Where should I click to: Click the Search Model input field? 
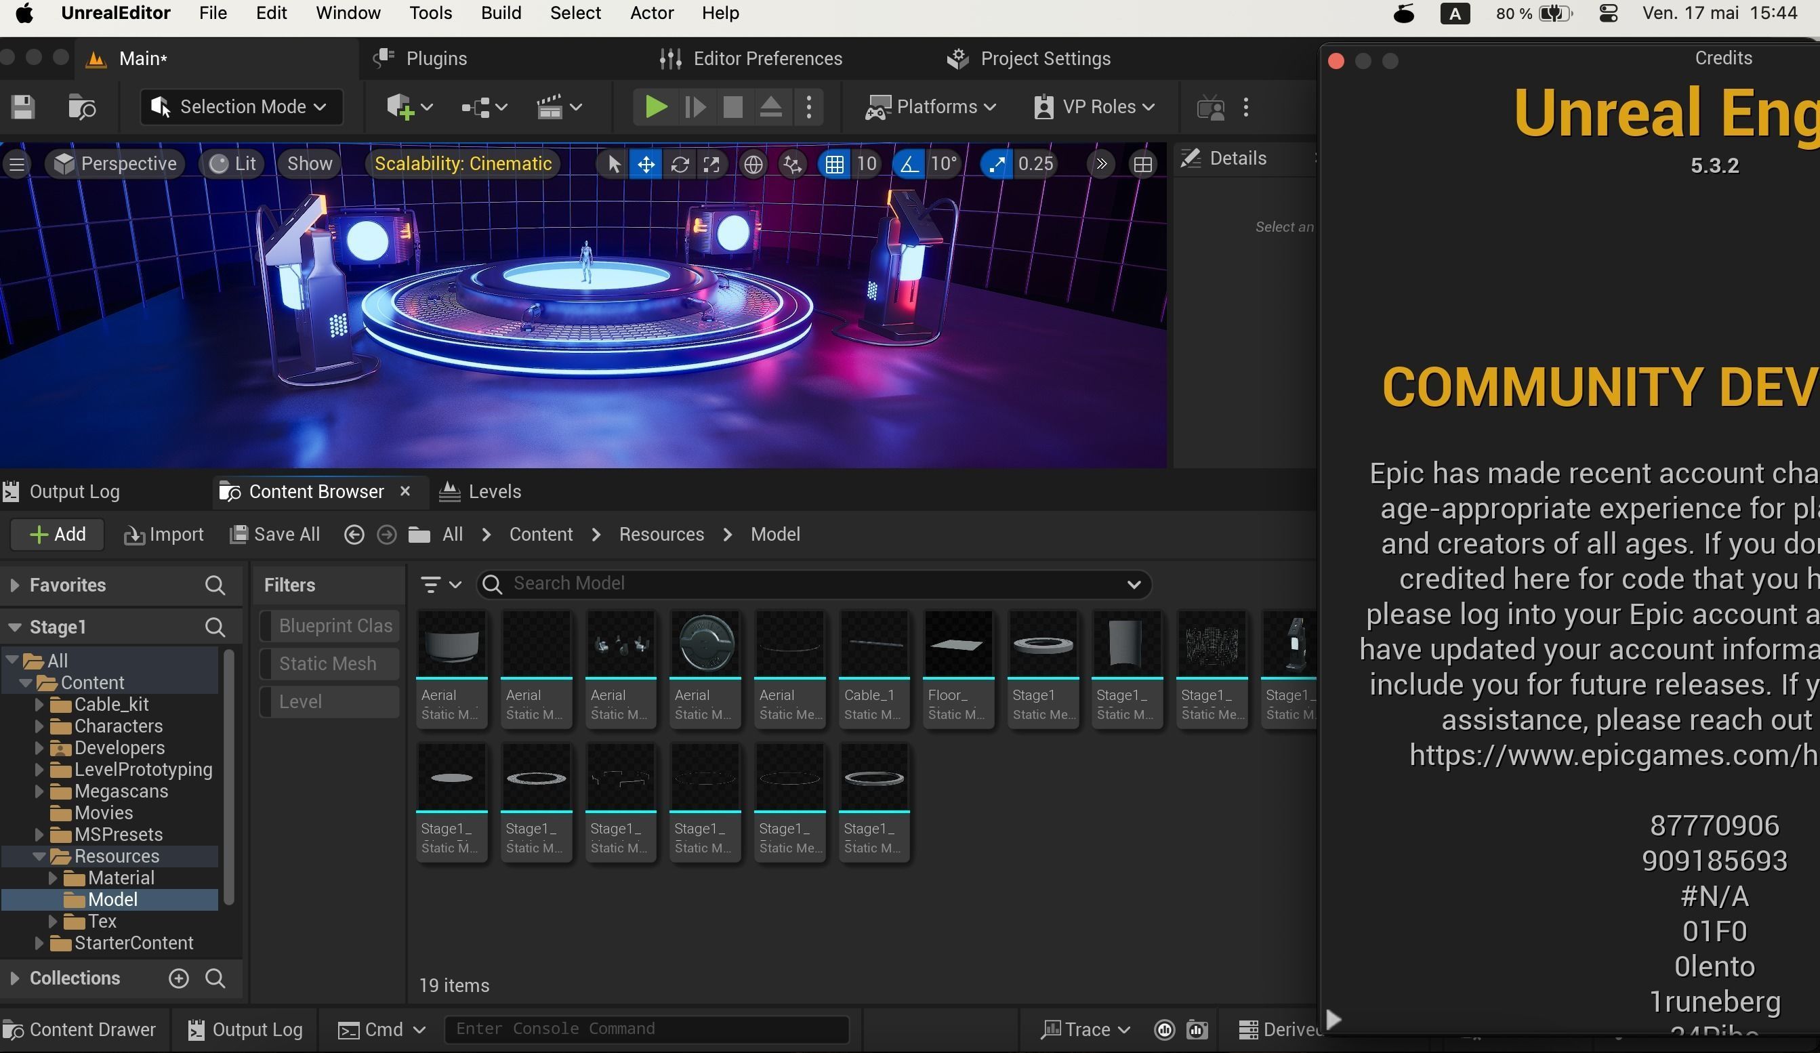coord(813,583)
